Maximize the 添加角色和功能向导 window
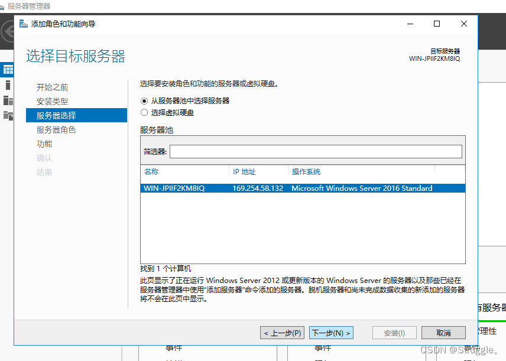Screen dimensions: 506x361 pos(437,24)
